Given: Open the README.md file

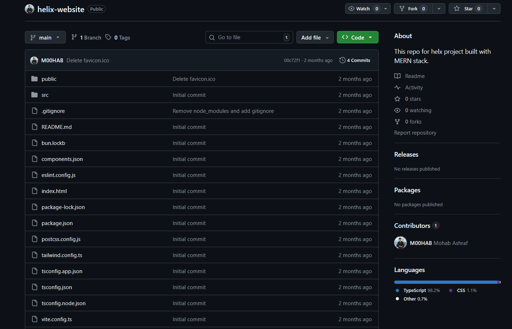Looking at the screenshot, I should (x=57, y=127).
